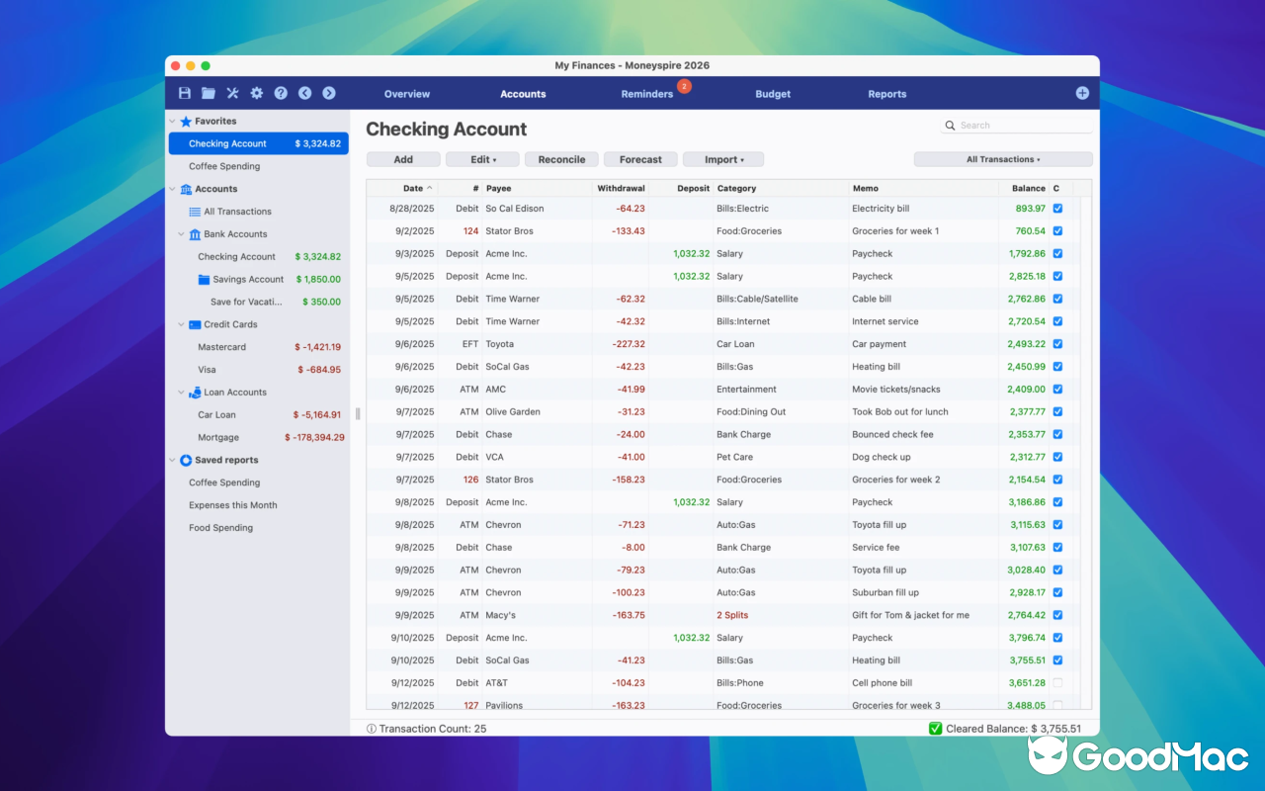
Task: Collapse the Bank Accounts group
Action: pyautogui.click(x=181, y=233)
